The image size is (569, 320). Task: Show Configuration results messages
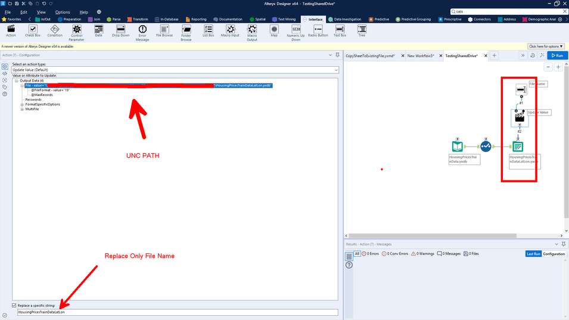[554, 254]
